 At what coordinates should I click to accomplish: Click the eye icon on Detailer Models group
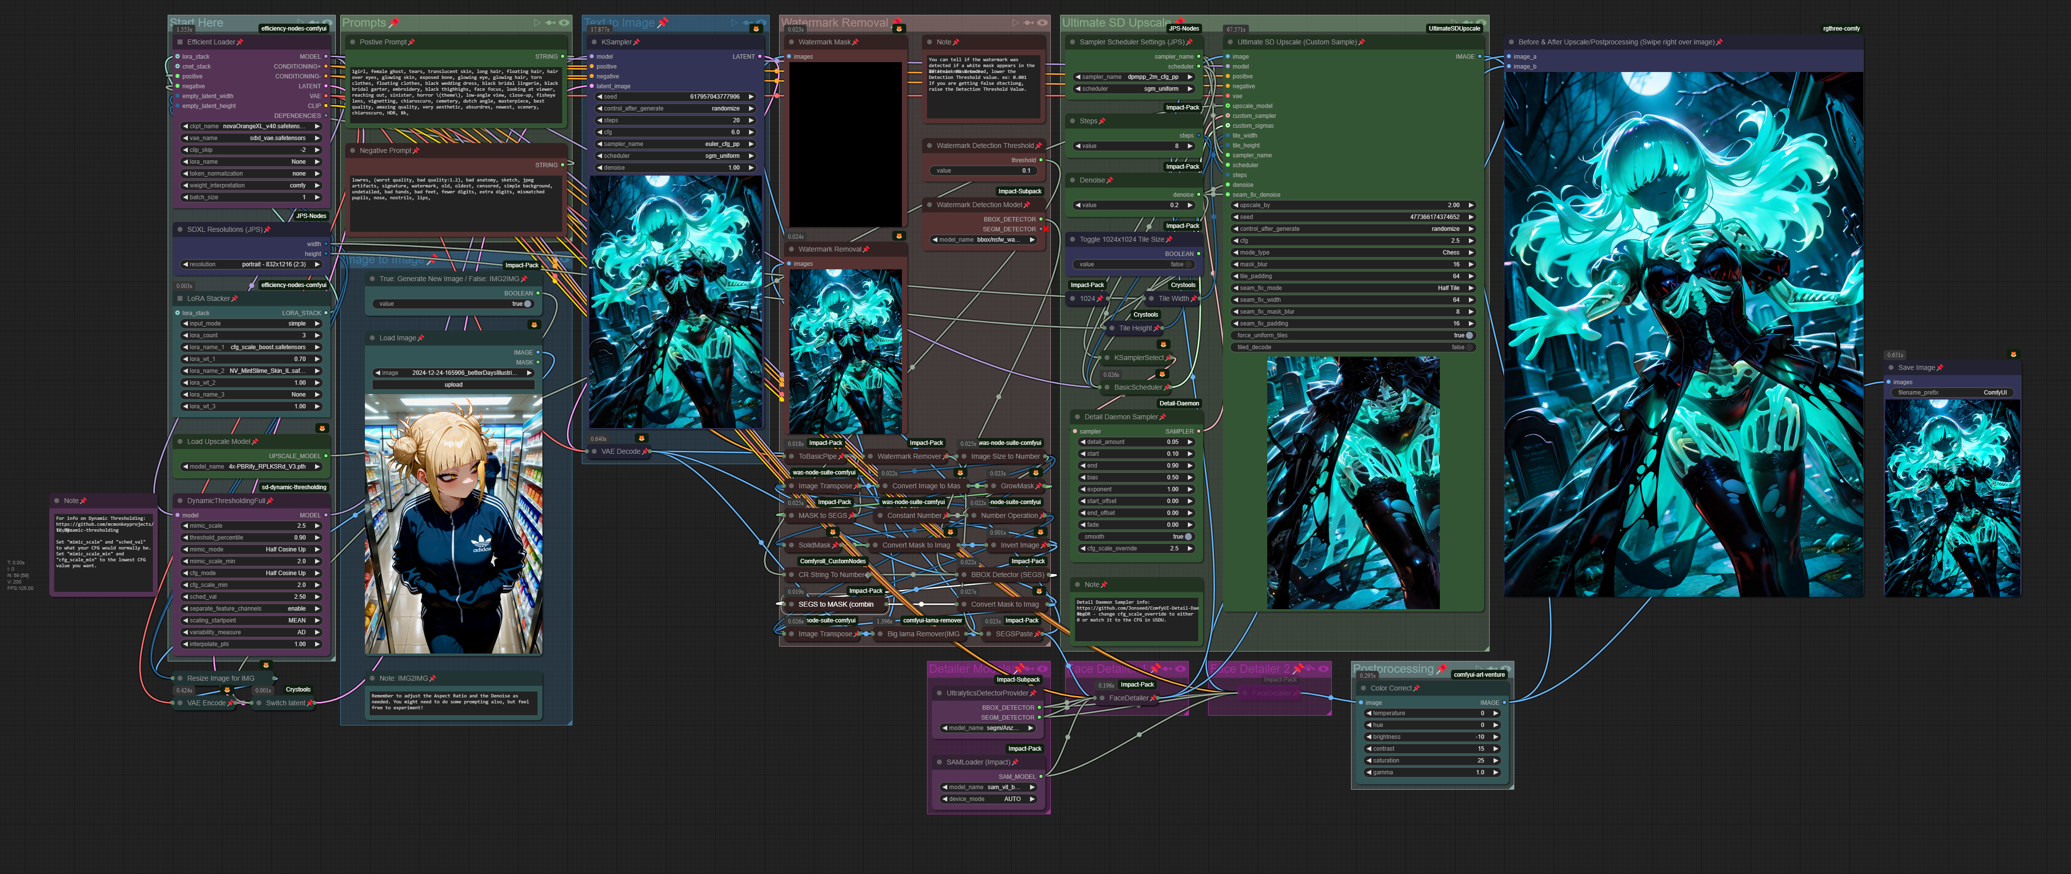click(1043, 668)
